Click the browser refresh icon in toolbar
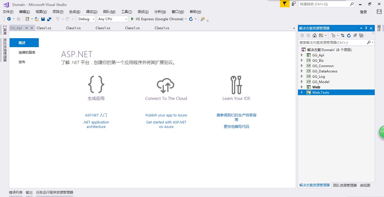Image resolution: width=384 pixels, height=197 pixels. [x=191, y=19]
